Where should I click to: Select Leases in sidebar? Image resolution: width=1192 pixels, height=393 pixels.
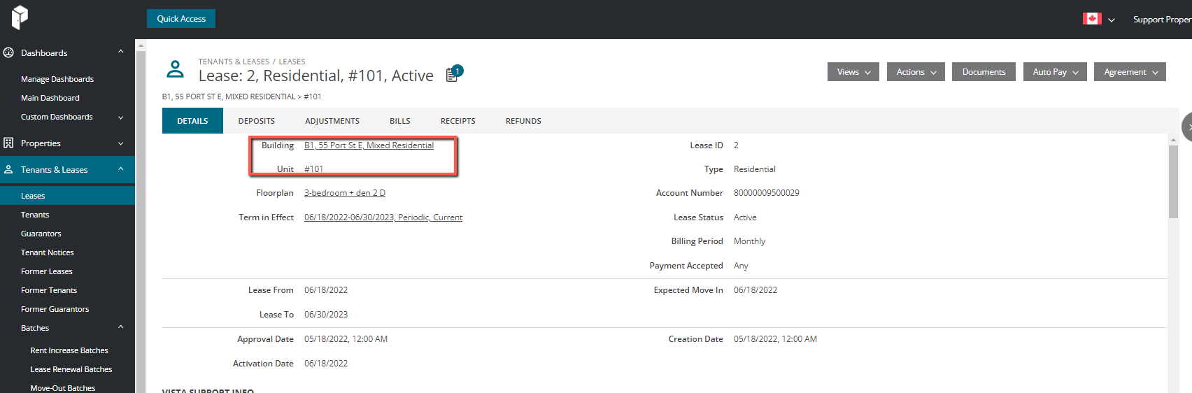click(67, 196)
